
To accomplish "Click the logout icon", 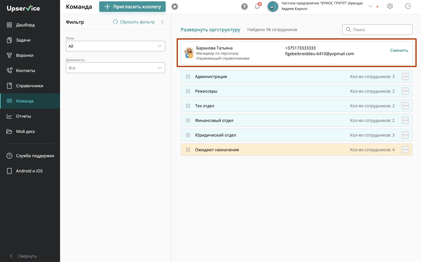I will point(408,6).
